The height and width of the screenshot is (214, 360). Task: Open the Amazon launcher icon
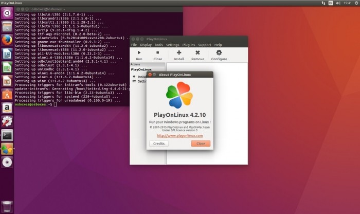point(7,108)
